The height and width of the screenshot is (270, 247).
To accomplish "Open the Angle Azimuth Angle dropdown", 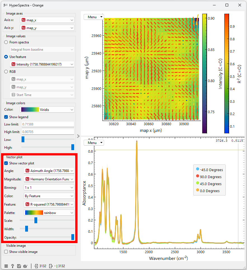I will tap(49, 171).
